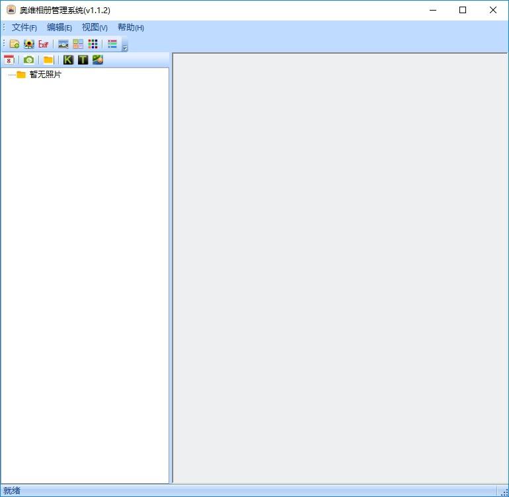Close the 奥维相册管理系统 window

[x=492, y=10]
